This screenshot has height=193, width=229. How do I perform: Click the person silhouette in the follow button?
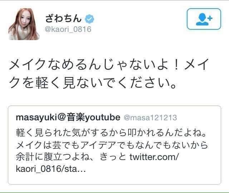tap(202, 19)
